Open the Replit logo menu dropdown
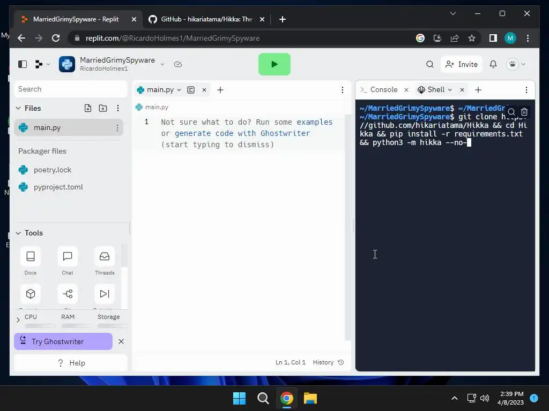This screenshot has width=549, height=411. [x=42, y=64]
